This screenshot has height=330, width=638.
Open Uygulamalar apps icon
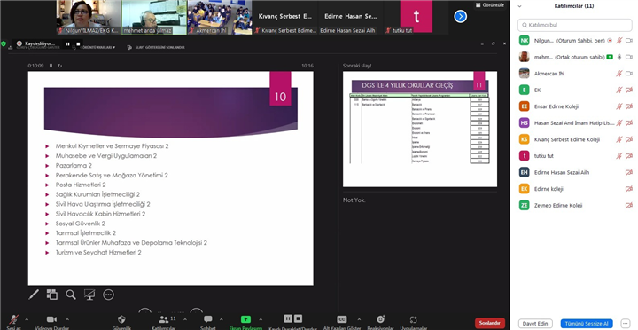(414, 320)
